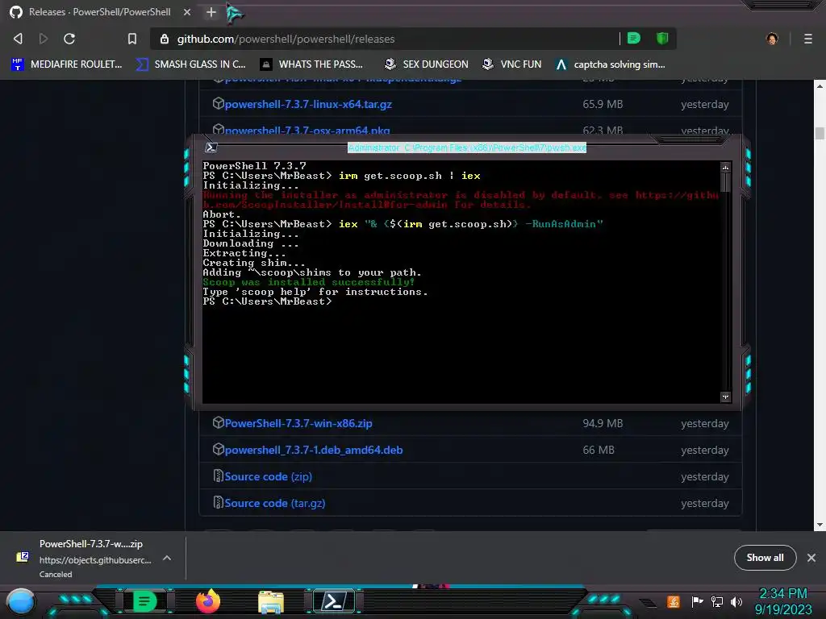The height and width of the screenshot is (619, 826).
Task: Click the taskbar clock 2:34 PM
Action: click(x=783, y=594)
